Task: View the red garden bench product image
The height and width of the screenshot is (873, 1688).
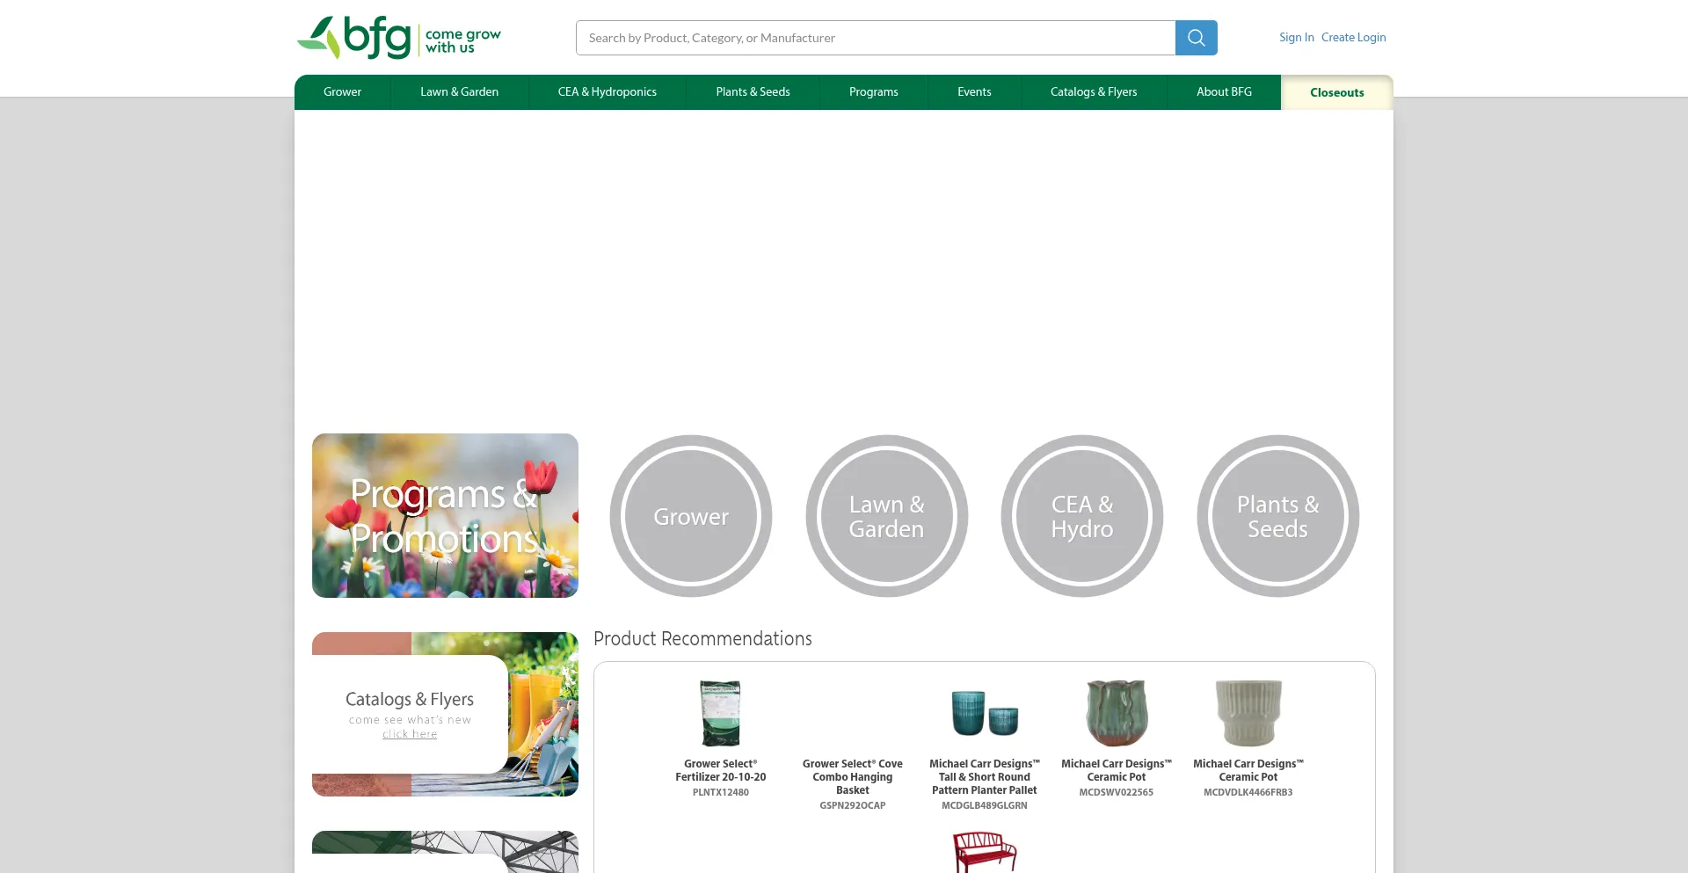Action: coord(985,852)
